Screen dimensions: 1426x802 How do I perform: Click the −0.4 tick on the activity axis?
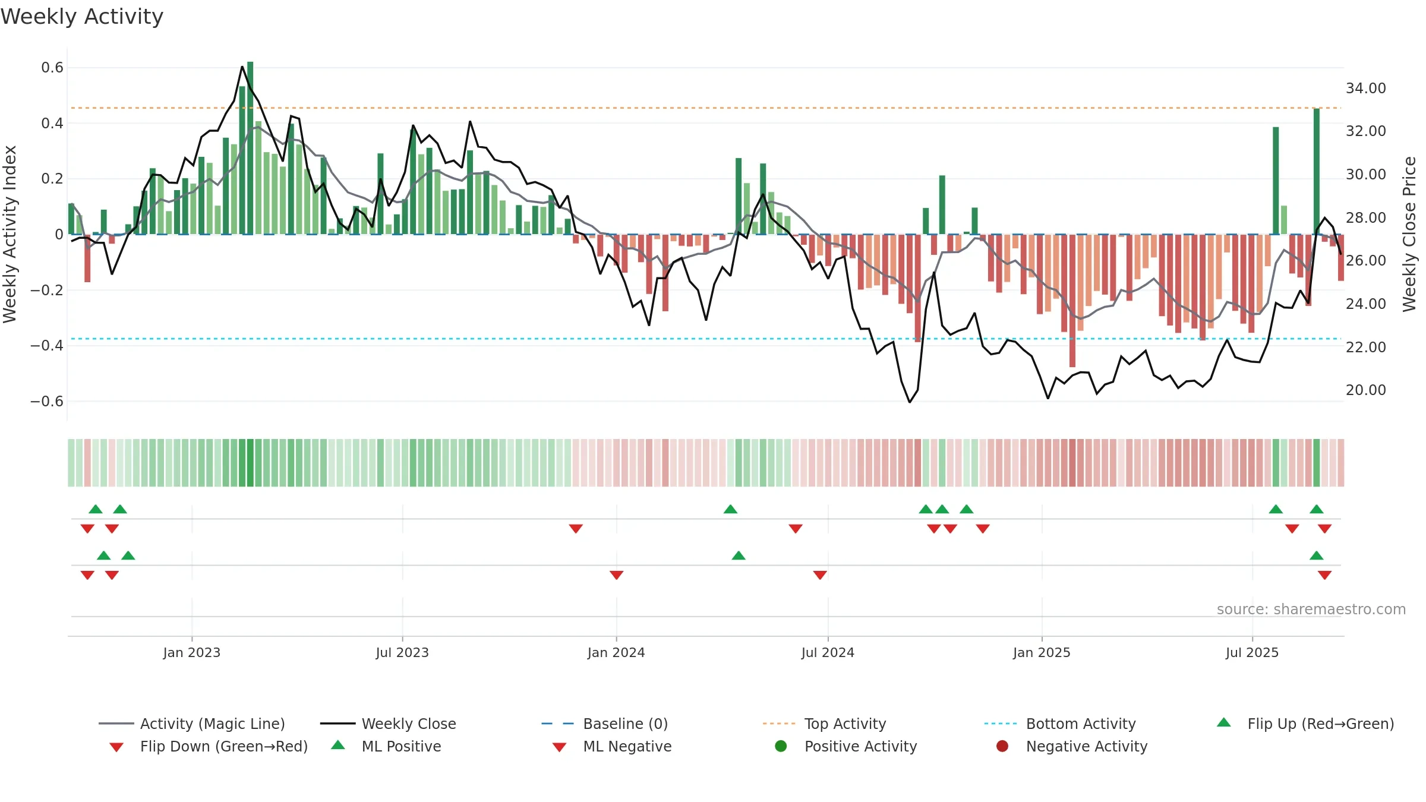(x=47, y=346)
